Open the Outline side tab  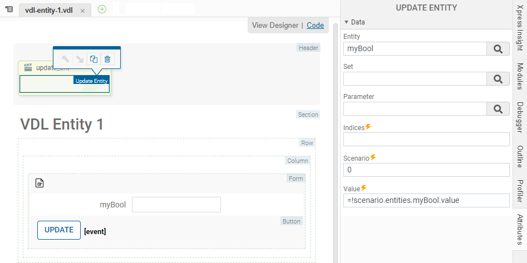(520, 156)
